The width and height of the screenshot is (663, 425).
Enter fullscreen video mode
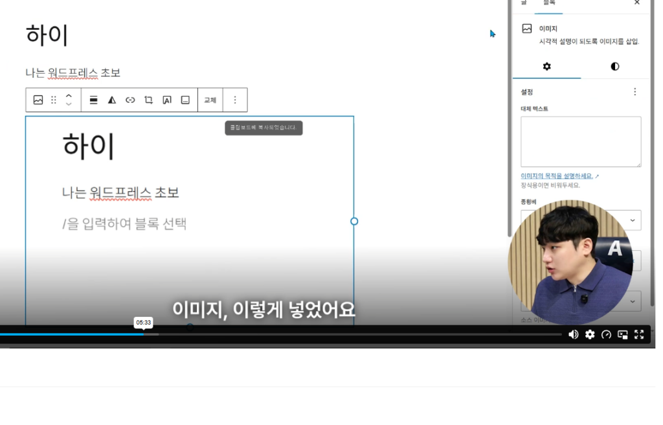639,334
